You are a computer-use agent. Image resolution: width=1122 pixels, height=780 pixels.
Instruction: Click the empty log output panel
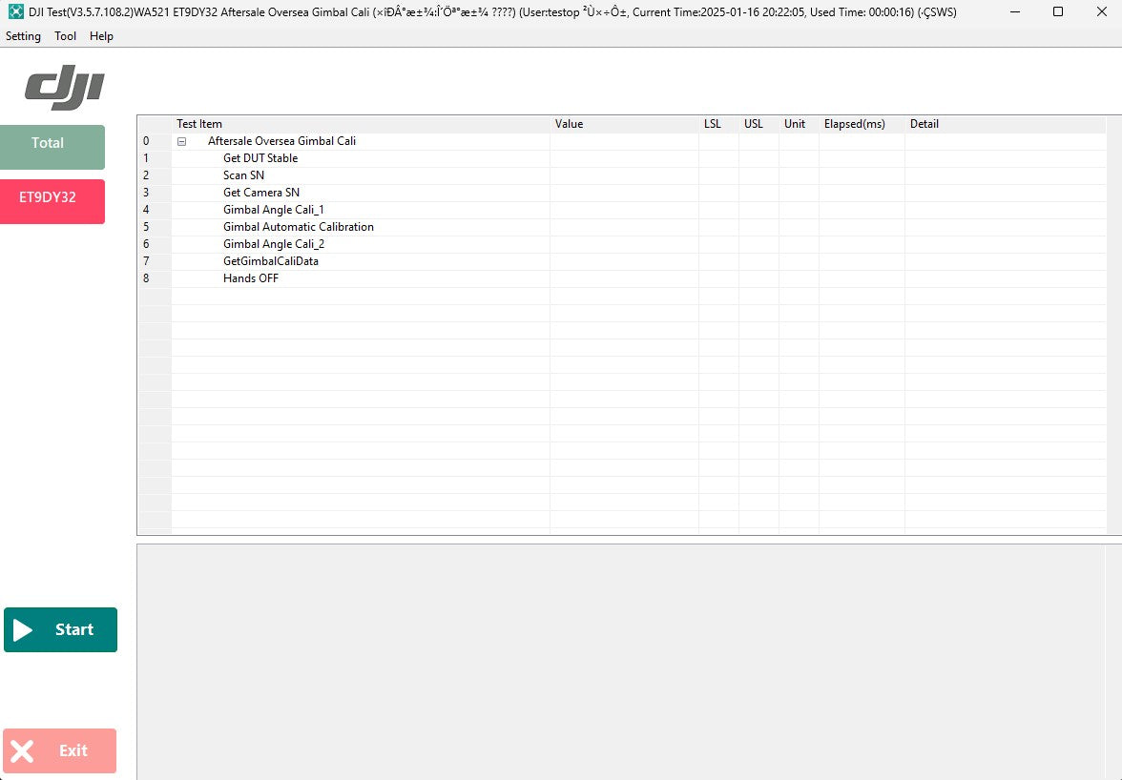(628, 660)
